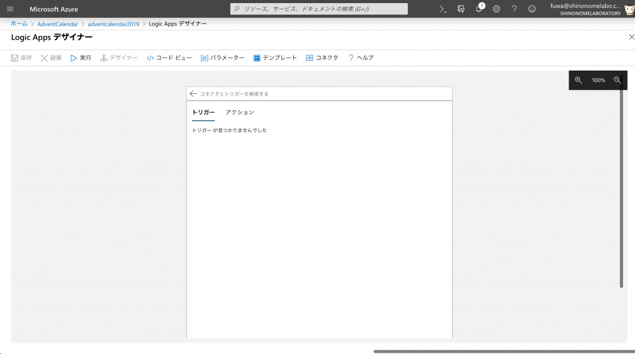Select the アクション tab
This screenshot has width=635, height=354.
[240, 112]
